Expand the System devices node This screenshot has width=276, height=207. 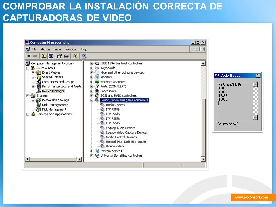pyautogui.click(x=91, y=151)
